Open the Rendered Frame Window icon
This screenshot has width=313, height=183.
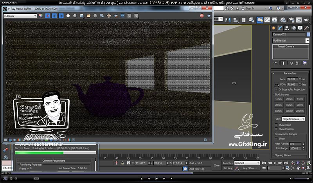pos(299,20)
